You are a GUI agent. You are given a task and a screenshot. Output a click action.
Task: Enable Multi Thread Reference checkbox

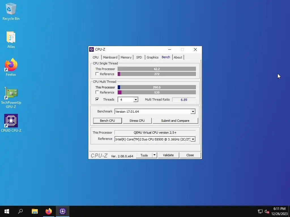(97, 92)
